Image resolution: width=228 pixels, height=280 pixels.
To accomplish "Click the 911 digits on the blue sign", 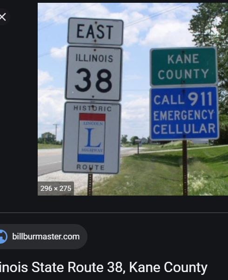I will (x=200, y=98).
